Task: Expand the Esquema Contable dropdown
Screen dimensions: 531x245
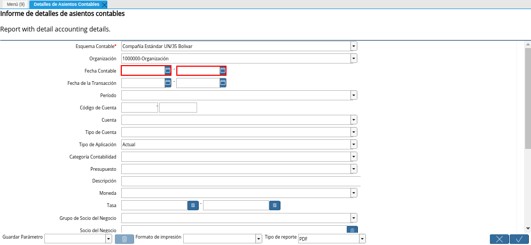Action: 354,46
